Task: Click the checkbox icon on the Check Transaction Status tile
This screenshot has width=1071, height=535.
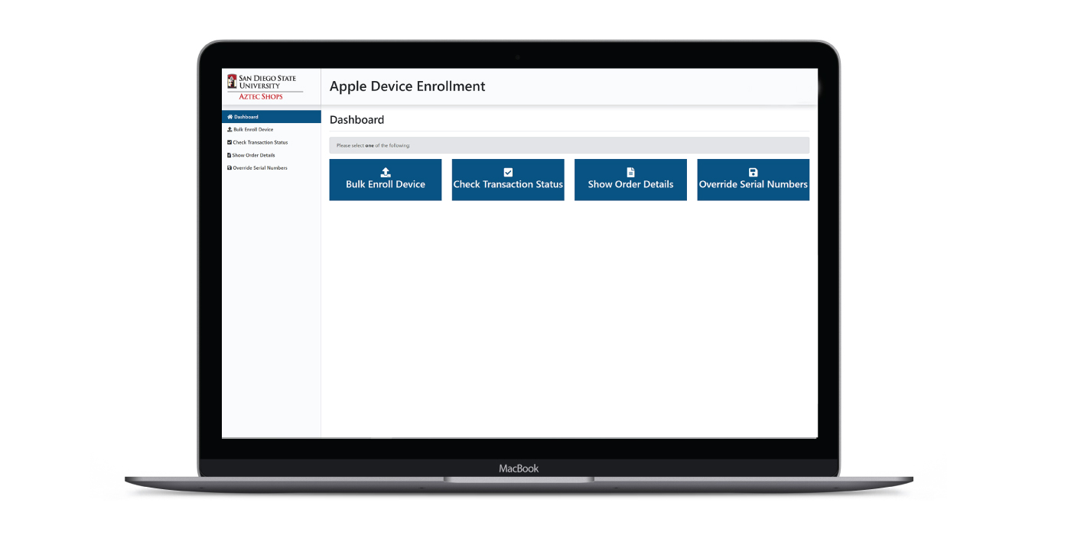Action: [508, 173]
